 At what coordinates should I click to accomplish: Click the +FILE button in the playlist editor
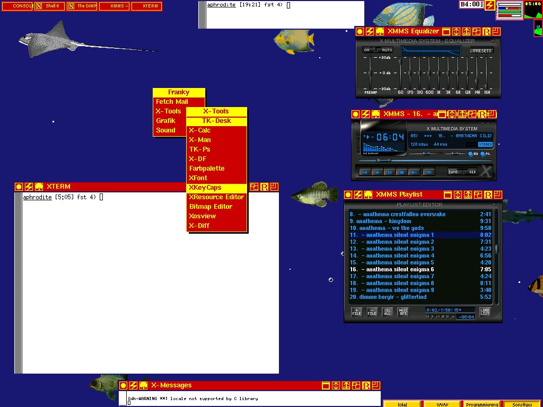356,312
